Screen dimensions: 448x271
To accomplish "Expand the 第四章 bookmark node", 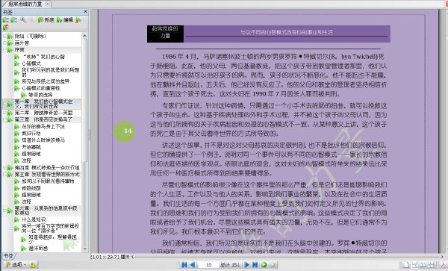I will [4, 168].
